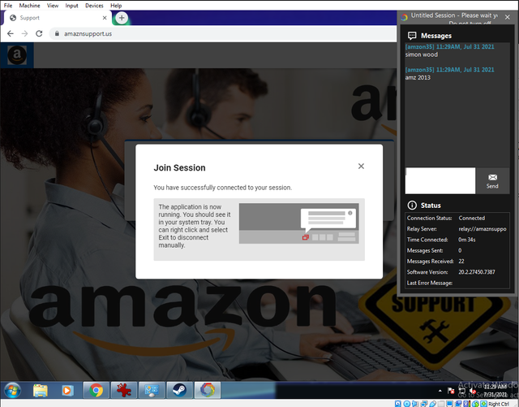Image resolution: width=519 pixels, height=407 pixels.
Task: Click the padlock site info icon
Action: coord(57,33)
